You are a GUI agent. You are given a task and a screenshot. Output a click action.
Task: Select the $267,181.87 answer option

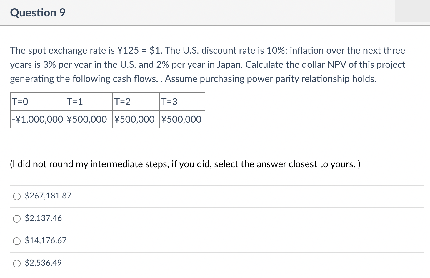coord(17,196)
